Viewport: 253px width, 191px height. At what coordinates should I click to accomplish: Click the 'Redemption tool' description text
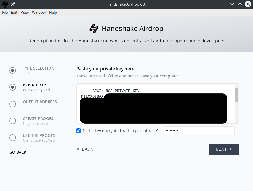[126, 41]
